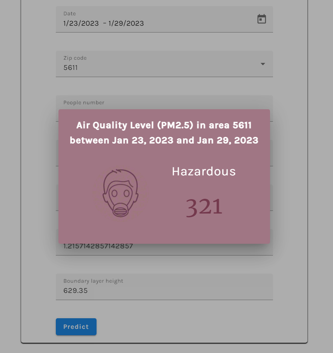Click the Boundary layer height field
Image resolution: width=333 pixels, height=353 pixels.
164,287
